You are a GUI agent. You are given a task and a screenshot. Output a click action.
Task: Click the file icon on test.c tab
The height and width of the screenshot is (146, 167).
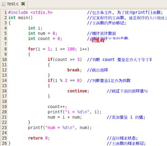coord(4,4)
